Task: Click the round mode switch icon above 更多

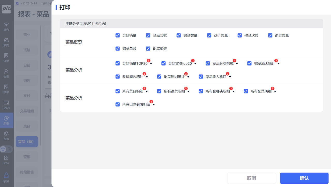Action: coord(6,149)
